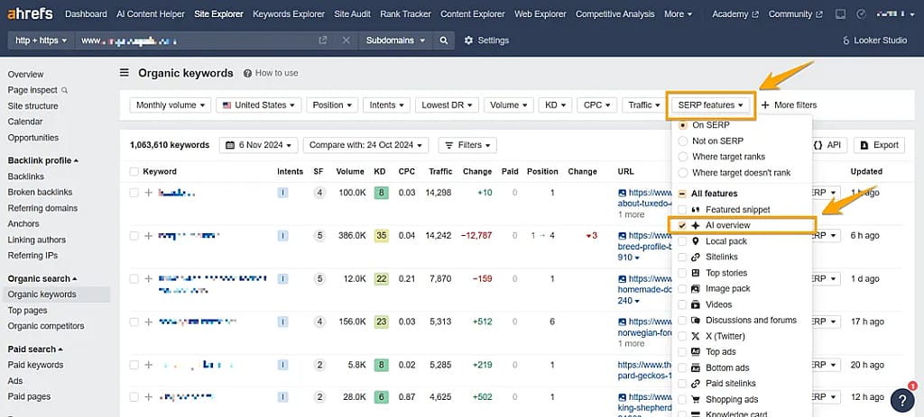Image resolution: width=924 pixels, height=417 pixels.
Task: Open Site Audit
Action: 353,14
